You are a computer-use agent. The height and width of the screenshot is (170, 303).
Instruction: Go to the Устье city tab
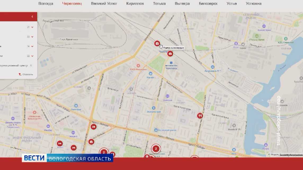coord(232,3)
